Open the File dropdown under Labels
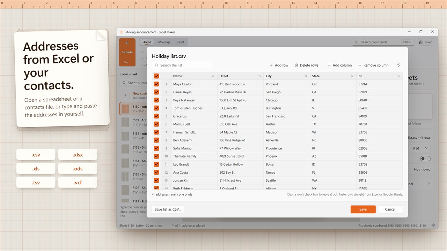The image size is (447, 251). 127,62
